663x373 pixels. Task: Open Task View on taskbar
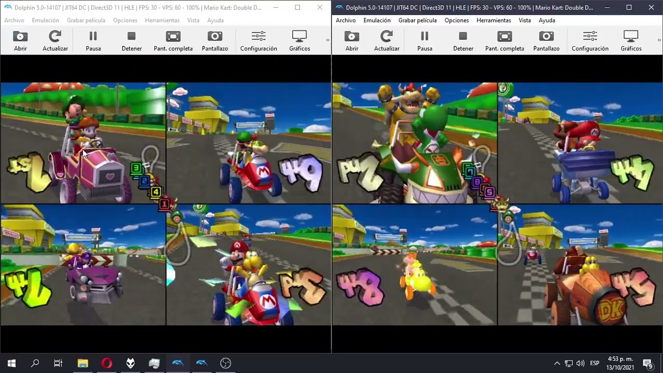(x=59, y=363)
